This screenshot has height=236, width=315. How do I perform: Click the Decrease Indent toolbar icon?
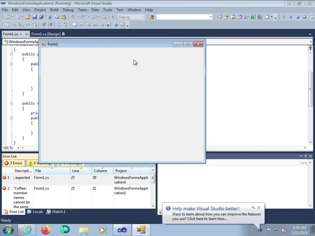pos(43,25)
